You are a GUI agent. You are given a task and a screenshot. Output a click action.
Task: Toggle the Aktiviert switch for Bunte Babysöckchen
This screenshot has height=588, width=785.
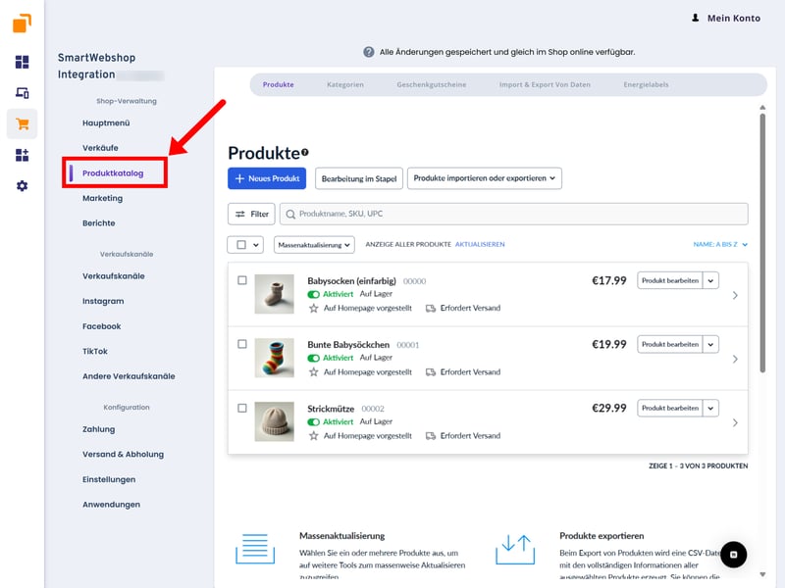point(314,358)
